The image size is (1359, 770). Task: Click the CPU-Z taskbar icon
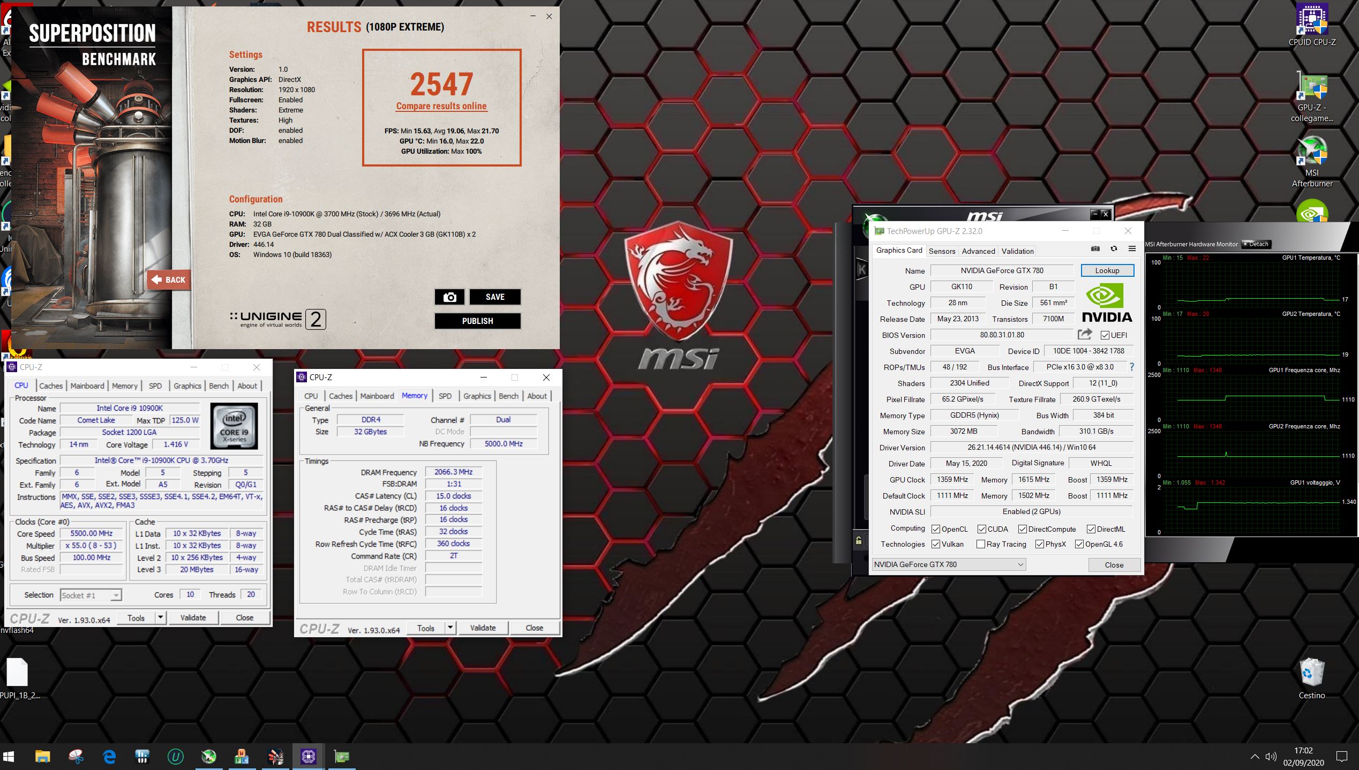click(x=309, y=756)
